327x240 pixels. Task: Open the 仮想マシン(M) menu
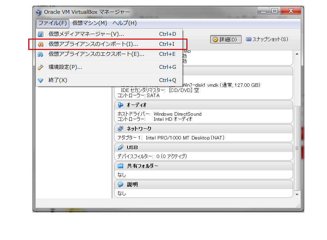click(90, 23)
